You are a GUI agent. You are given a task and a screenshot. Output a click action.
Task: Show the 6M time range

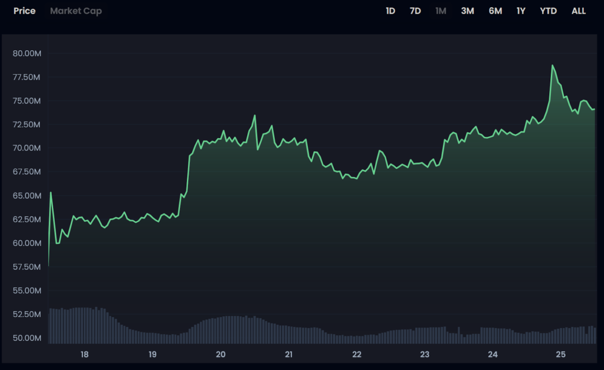495,11
